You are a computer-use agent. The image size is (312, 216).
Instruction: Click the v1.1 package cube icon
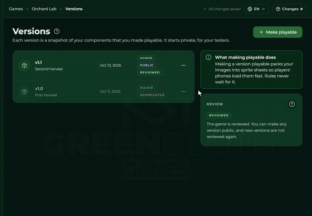24,65
